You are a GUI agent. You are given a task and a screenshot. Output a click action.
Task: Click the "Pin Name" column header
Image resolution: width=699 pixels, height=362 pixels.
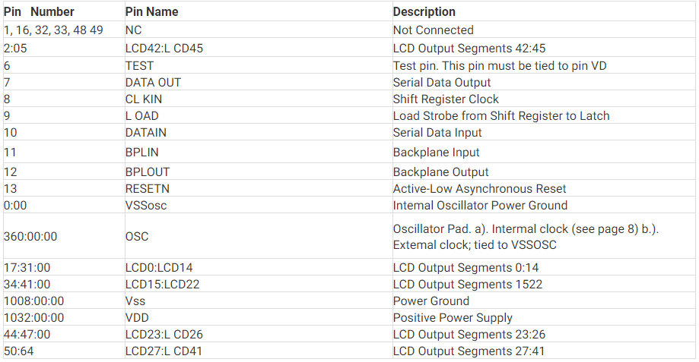click(150, 12)
